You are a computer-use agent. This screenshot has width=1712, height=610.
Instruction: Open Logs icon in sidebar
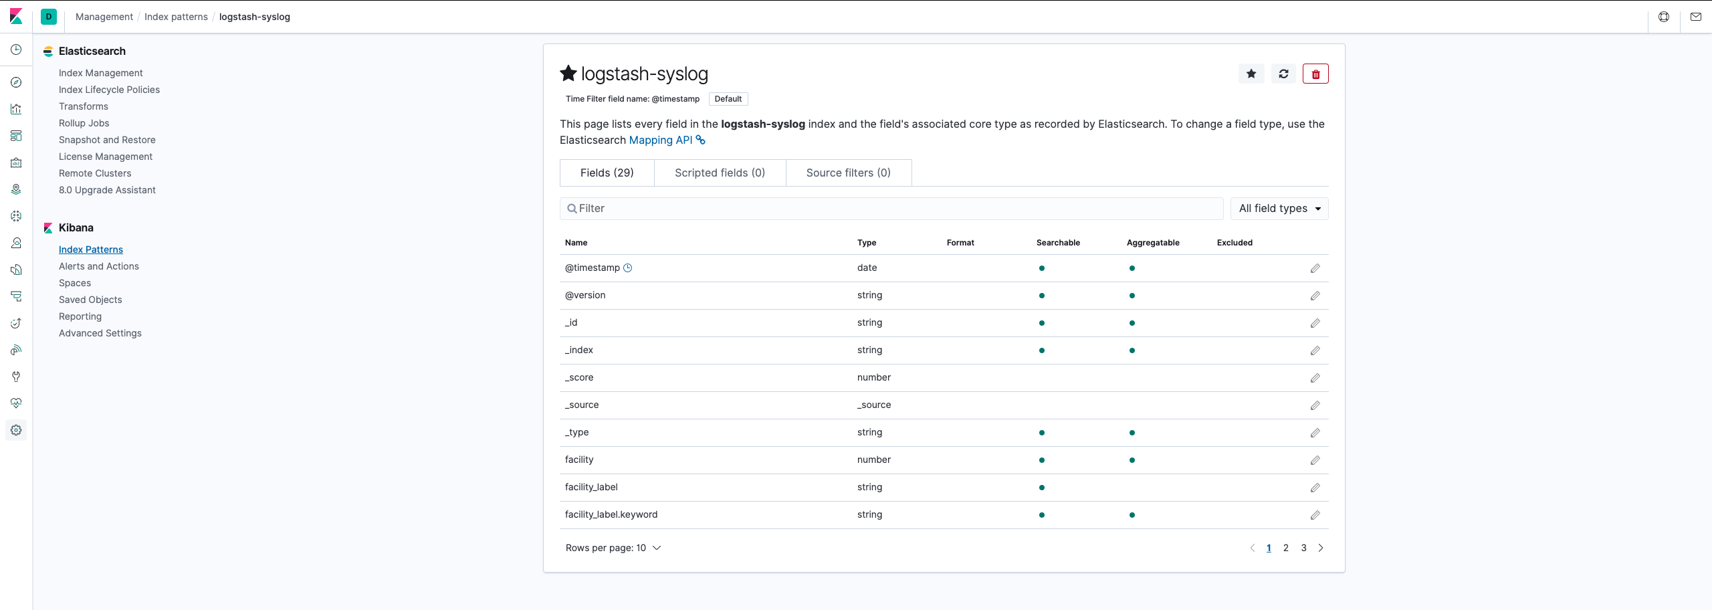[16, 270]
